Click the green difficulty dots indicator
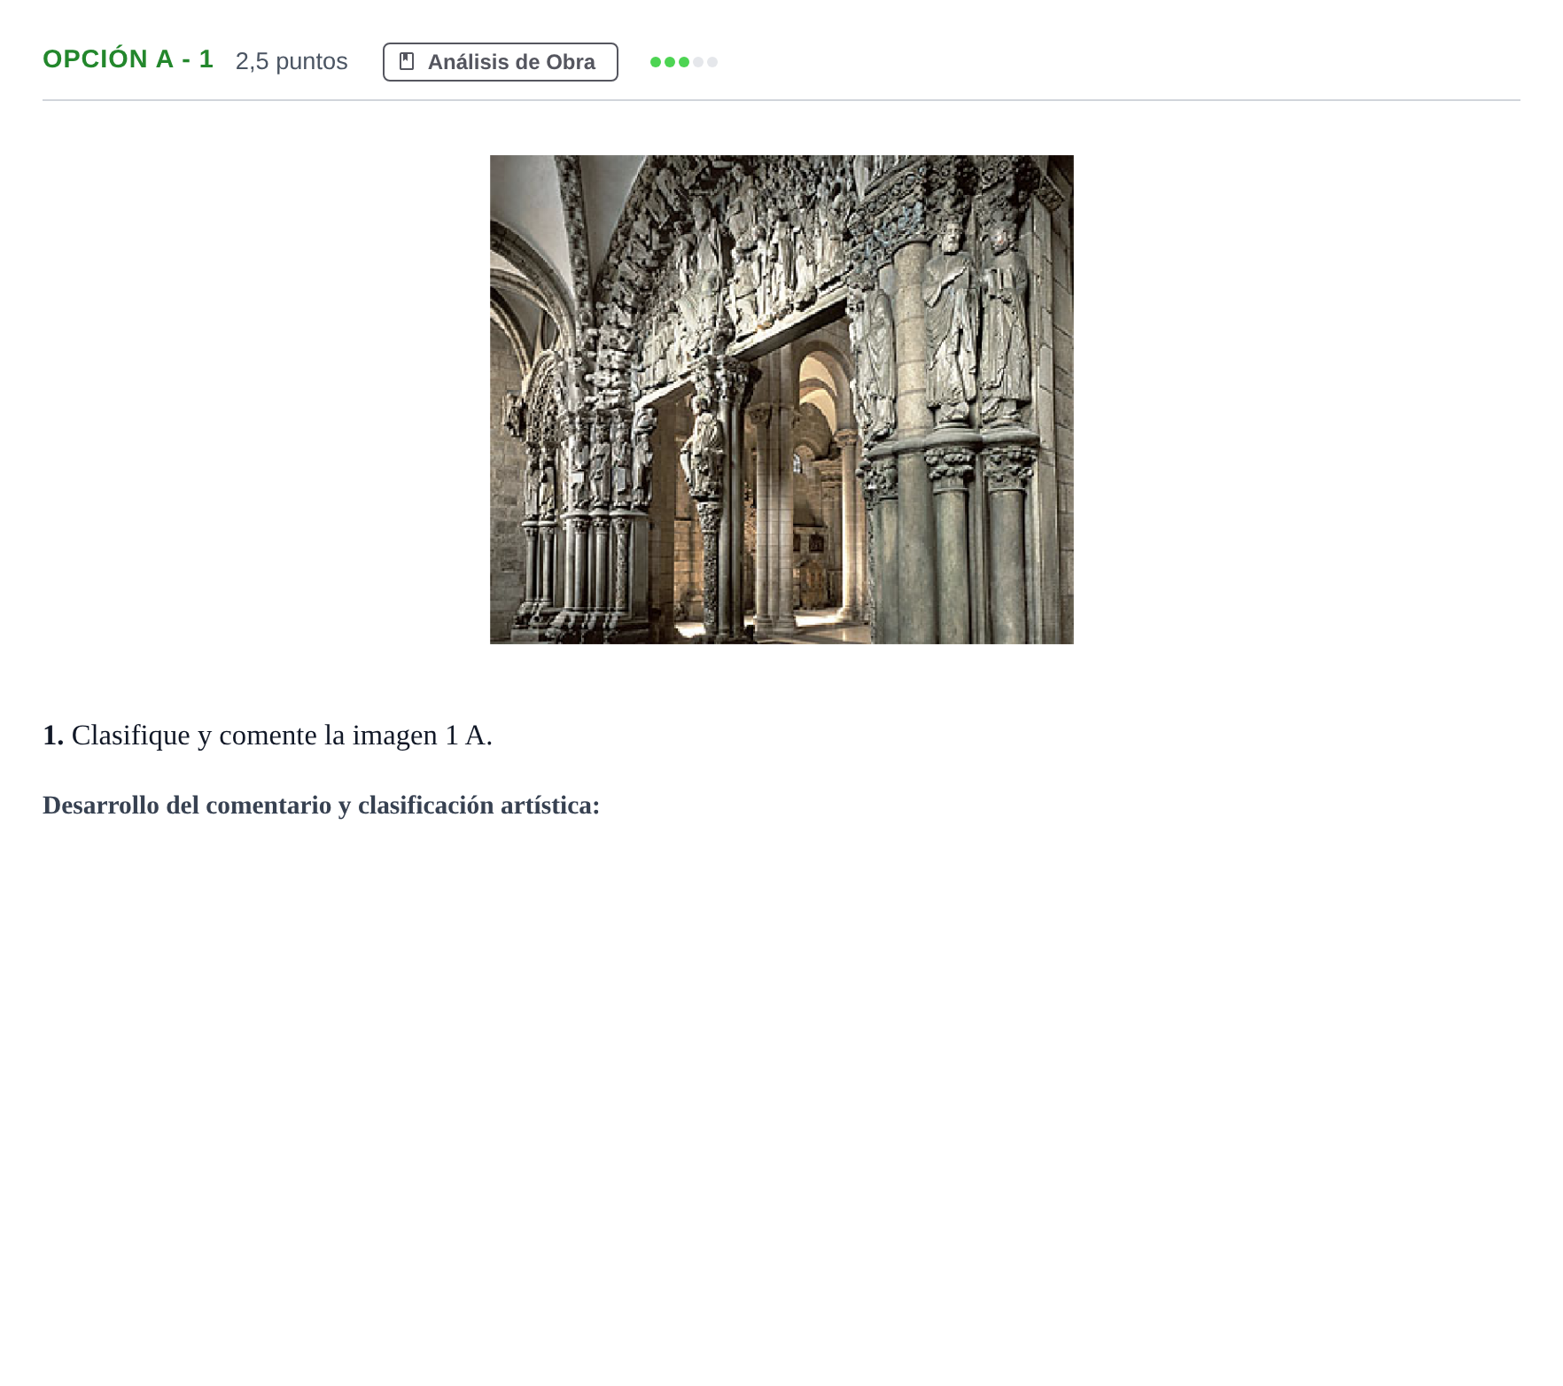Screen dimensions: 1563x1386 coord(683,62)
